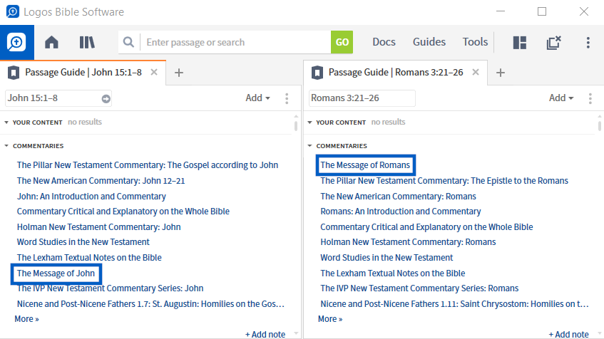Open the John panel's three-dot menu

tap(287, 98)
